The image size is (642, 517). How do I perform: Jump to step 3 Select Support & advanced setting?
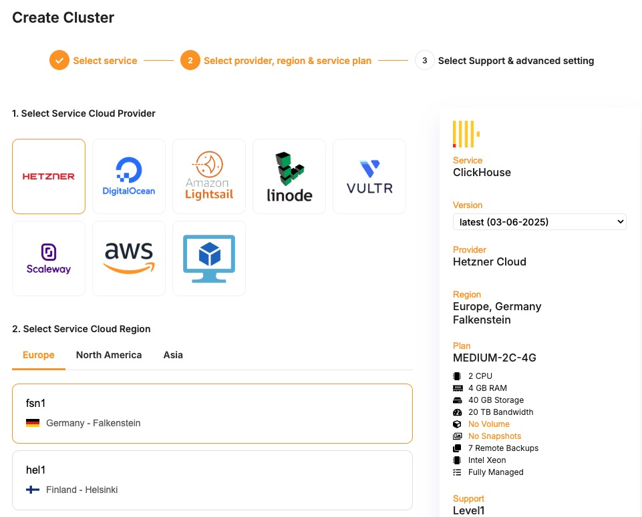pyautogui.click(x=516, y=61)
